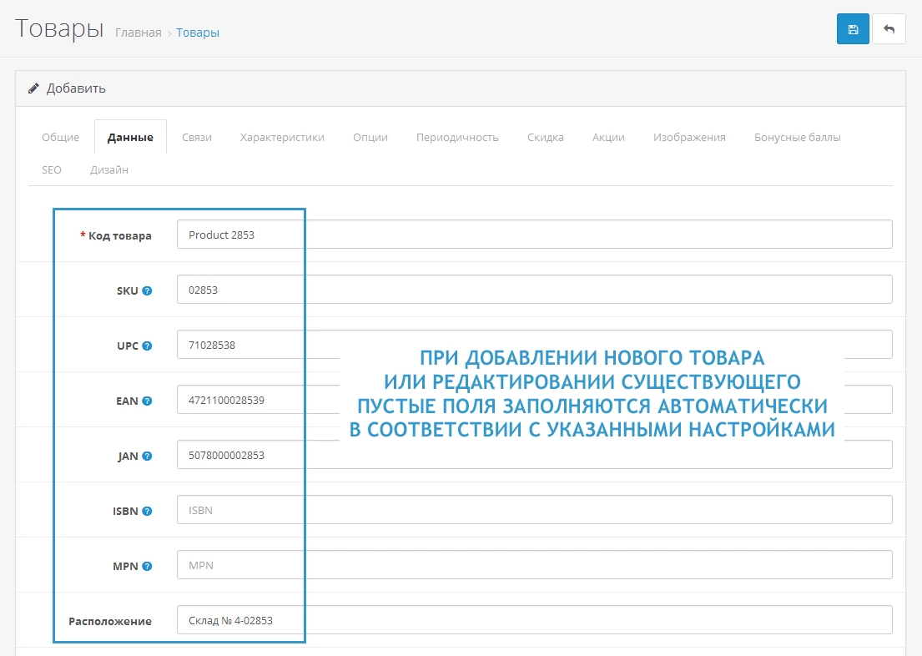Image resolution: width=922 pixels, height=656 pixels.
Task: Focus the empty ISBN input field
Action: click(x=534, y=510)
